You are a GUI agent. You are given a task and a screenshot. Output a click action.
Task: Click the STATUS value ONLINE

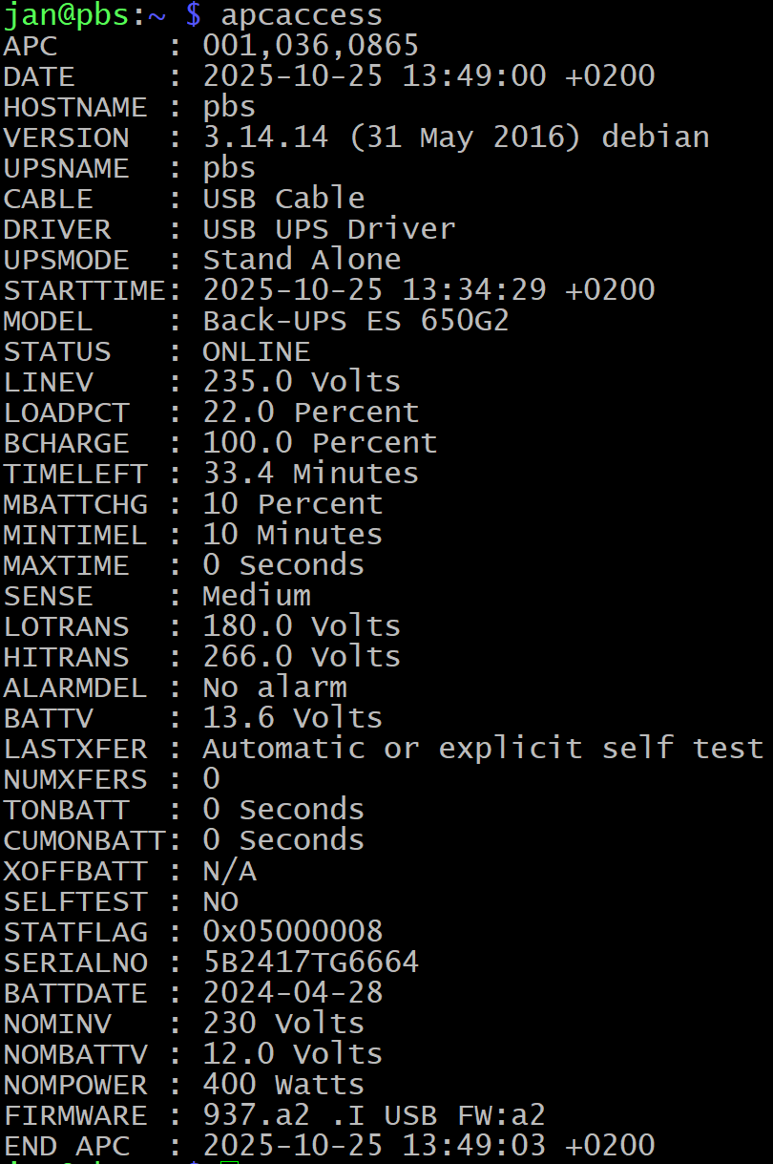[256, 351]
